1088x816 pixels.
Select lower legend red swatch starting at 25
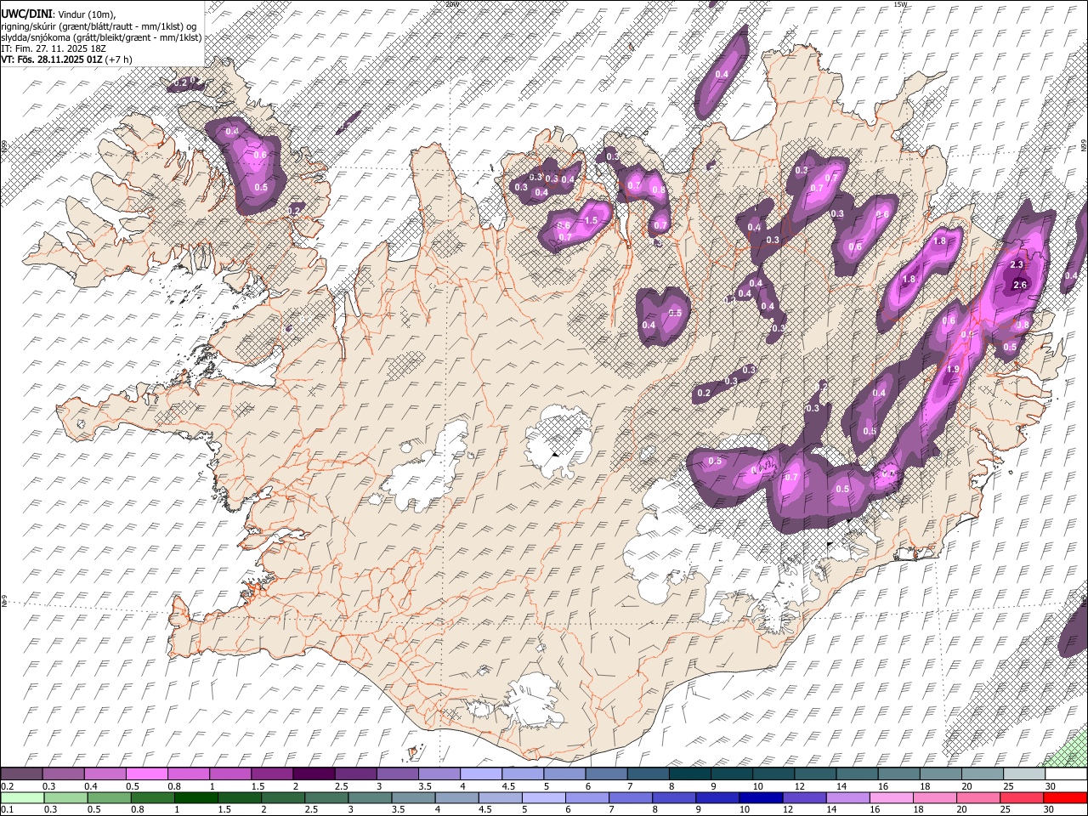(1022, 797)
